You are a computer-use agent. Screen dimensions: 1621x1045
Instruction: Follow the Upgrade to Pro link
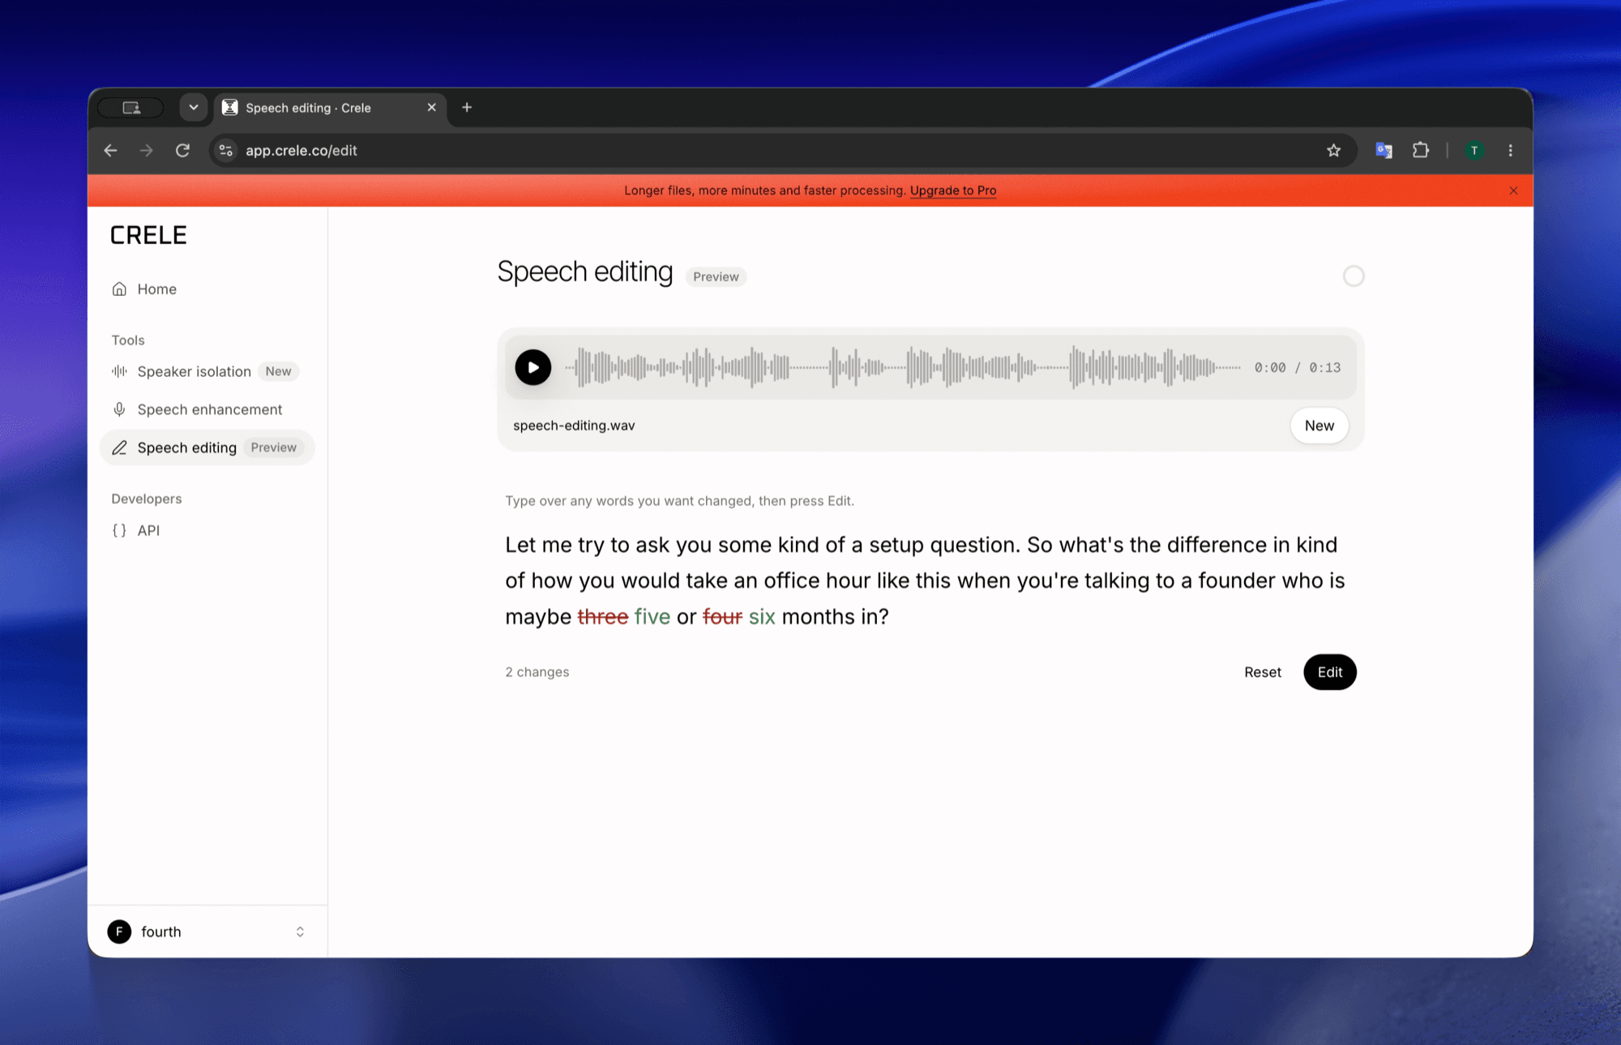pyautogui.click(x=952, y=191)
